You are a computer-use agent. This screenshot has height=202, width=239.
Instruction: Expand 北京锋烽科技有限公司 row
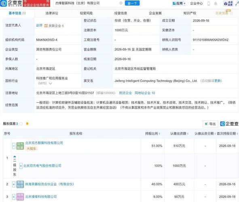click(x=14, y=197)
